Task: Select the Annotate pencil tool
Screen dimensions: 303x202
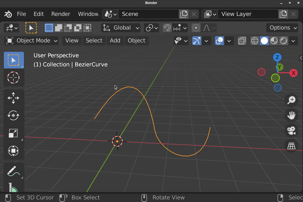Action: pyautogui.click(x=14, y=171)
